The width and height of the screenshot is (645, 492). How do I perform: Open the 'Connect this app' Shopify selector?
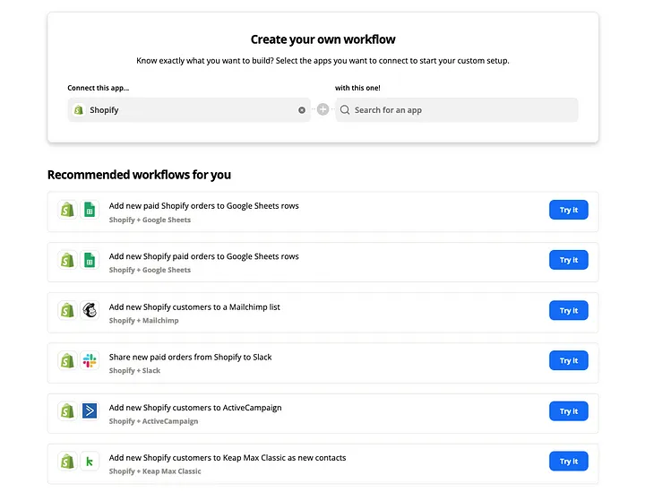click(189, 110)
